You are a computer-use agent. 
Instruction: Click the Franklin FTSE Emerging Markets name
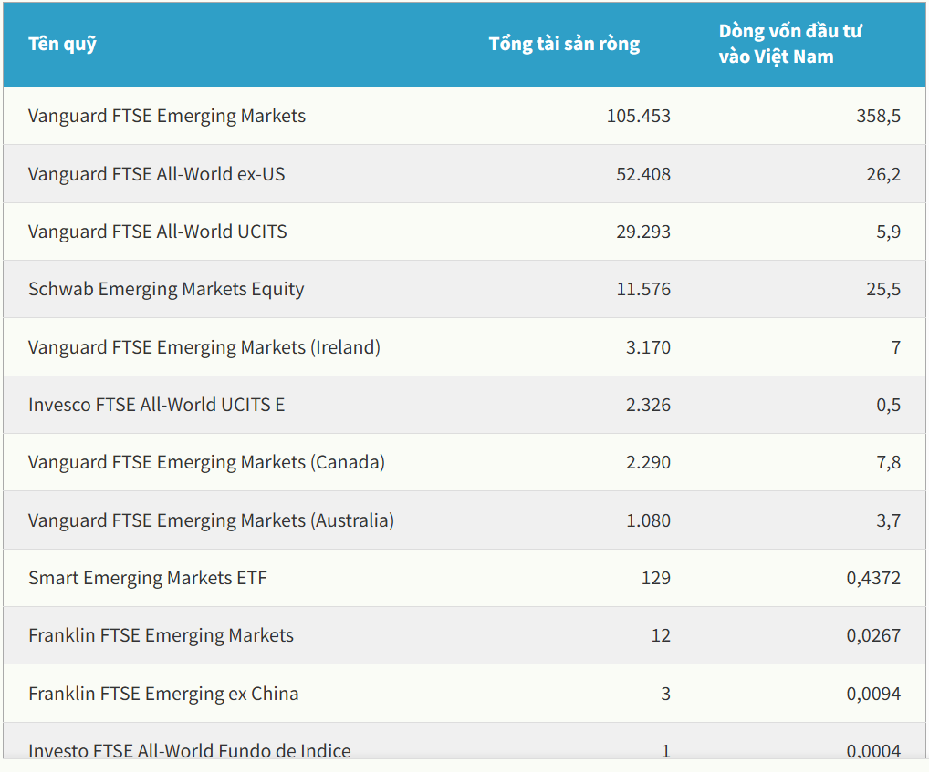click(x=161, y=635)
